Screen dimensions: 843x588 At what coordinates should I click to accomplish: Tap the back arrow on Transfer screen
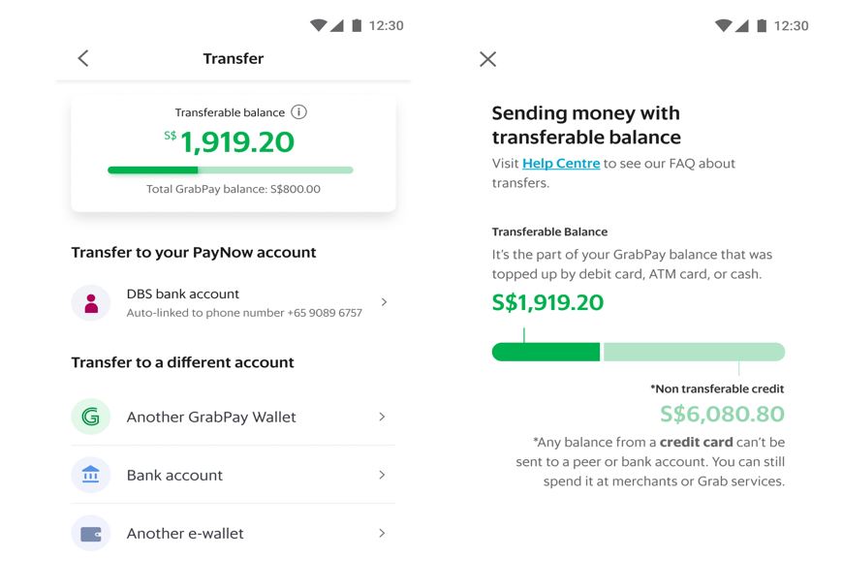82,58
